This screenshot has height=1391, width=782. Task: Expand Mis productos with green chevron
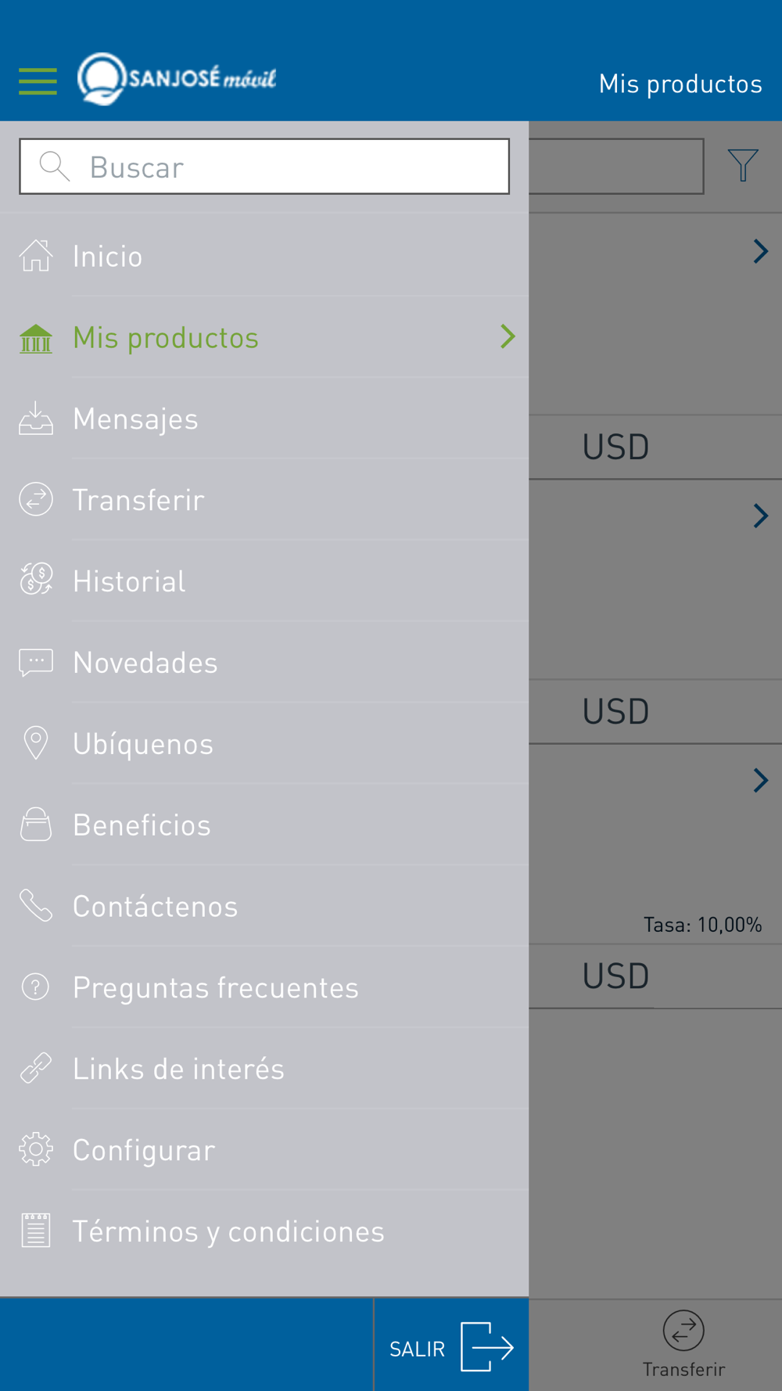coord(508,336)
